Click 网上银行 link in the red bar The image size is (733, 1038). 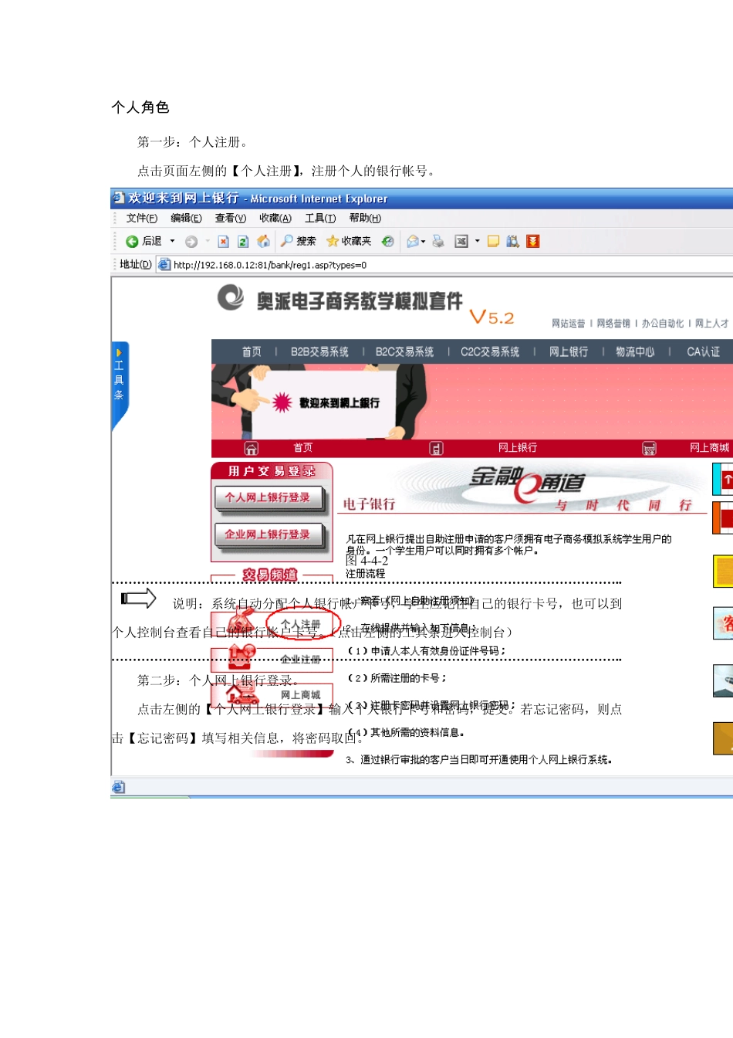click(518, 448)
